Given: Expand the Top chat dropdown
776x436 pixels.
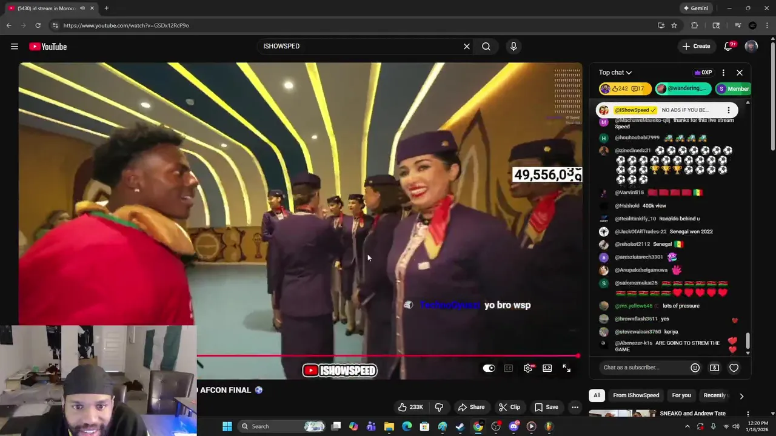Looking at the screenshot, I should 615,73.
